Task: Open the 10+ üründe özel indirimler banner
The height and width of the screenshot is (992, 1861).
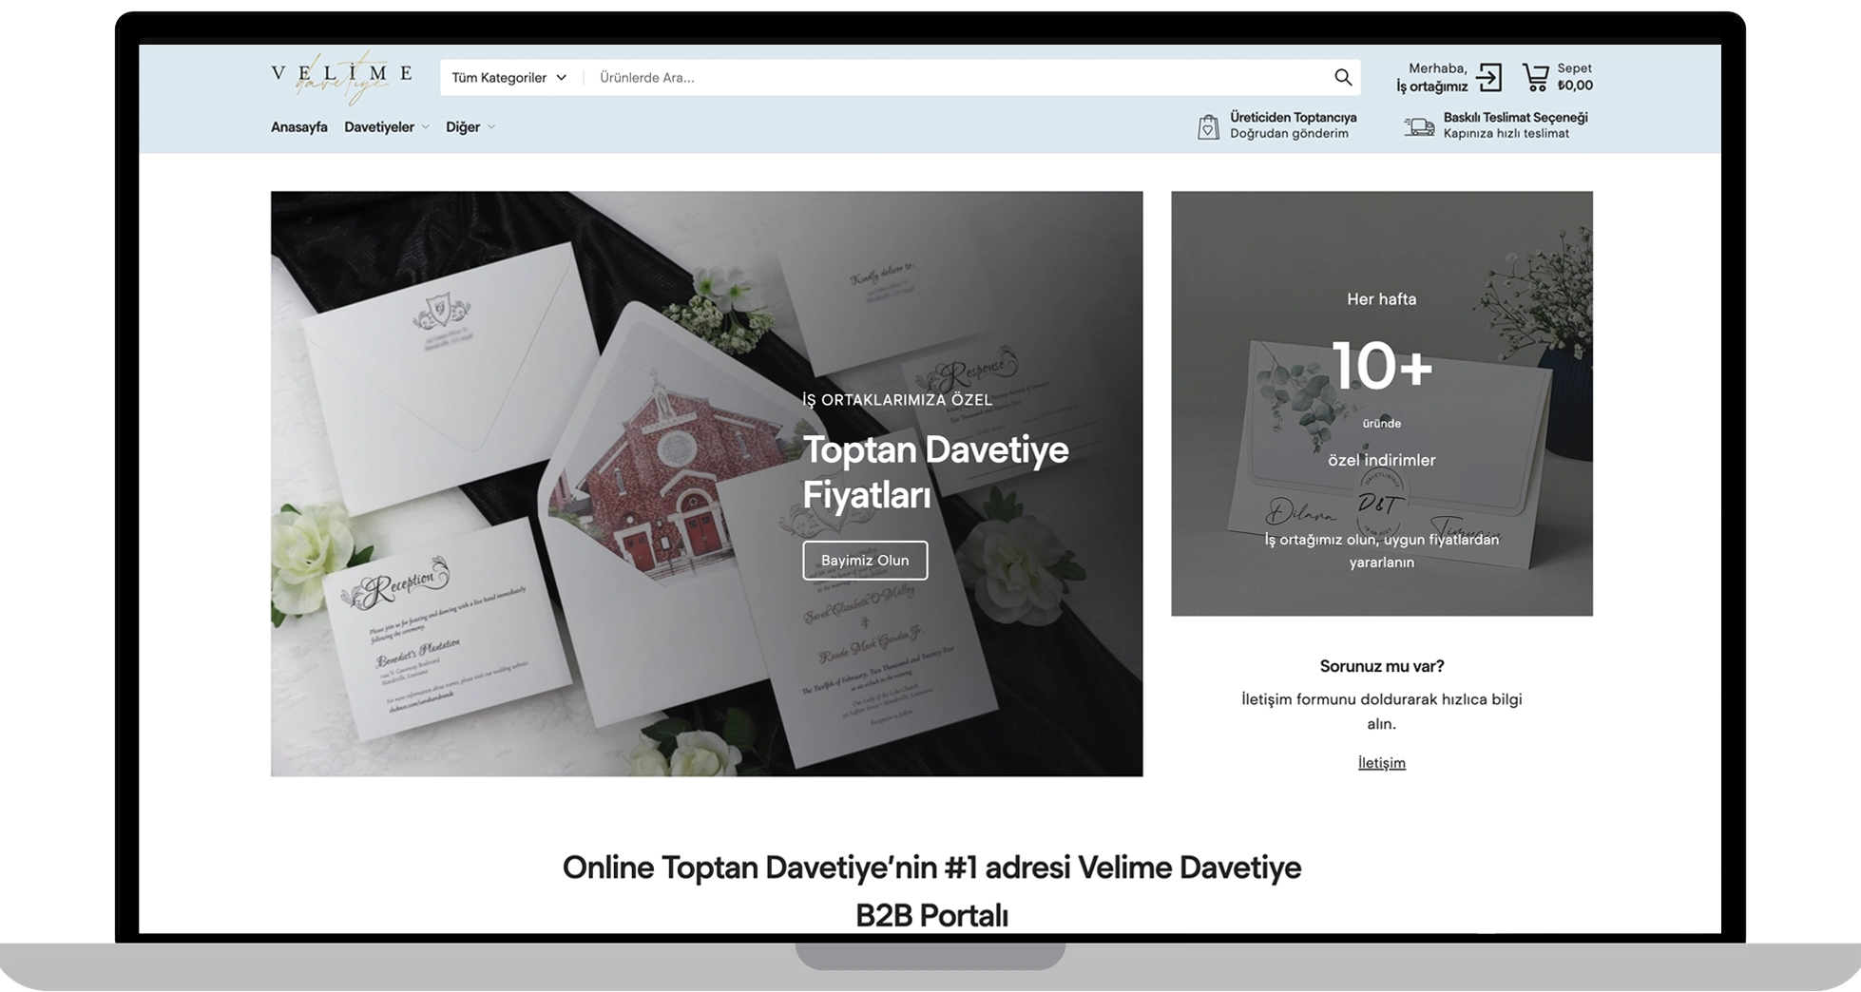Action: pos(1381,403)
